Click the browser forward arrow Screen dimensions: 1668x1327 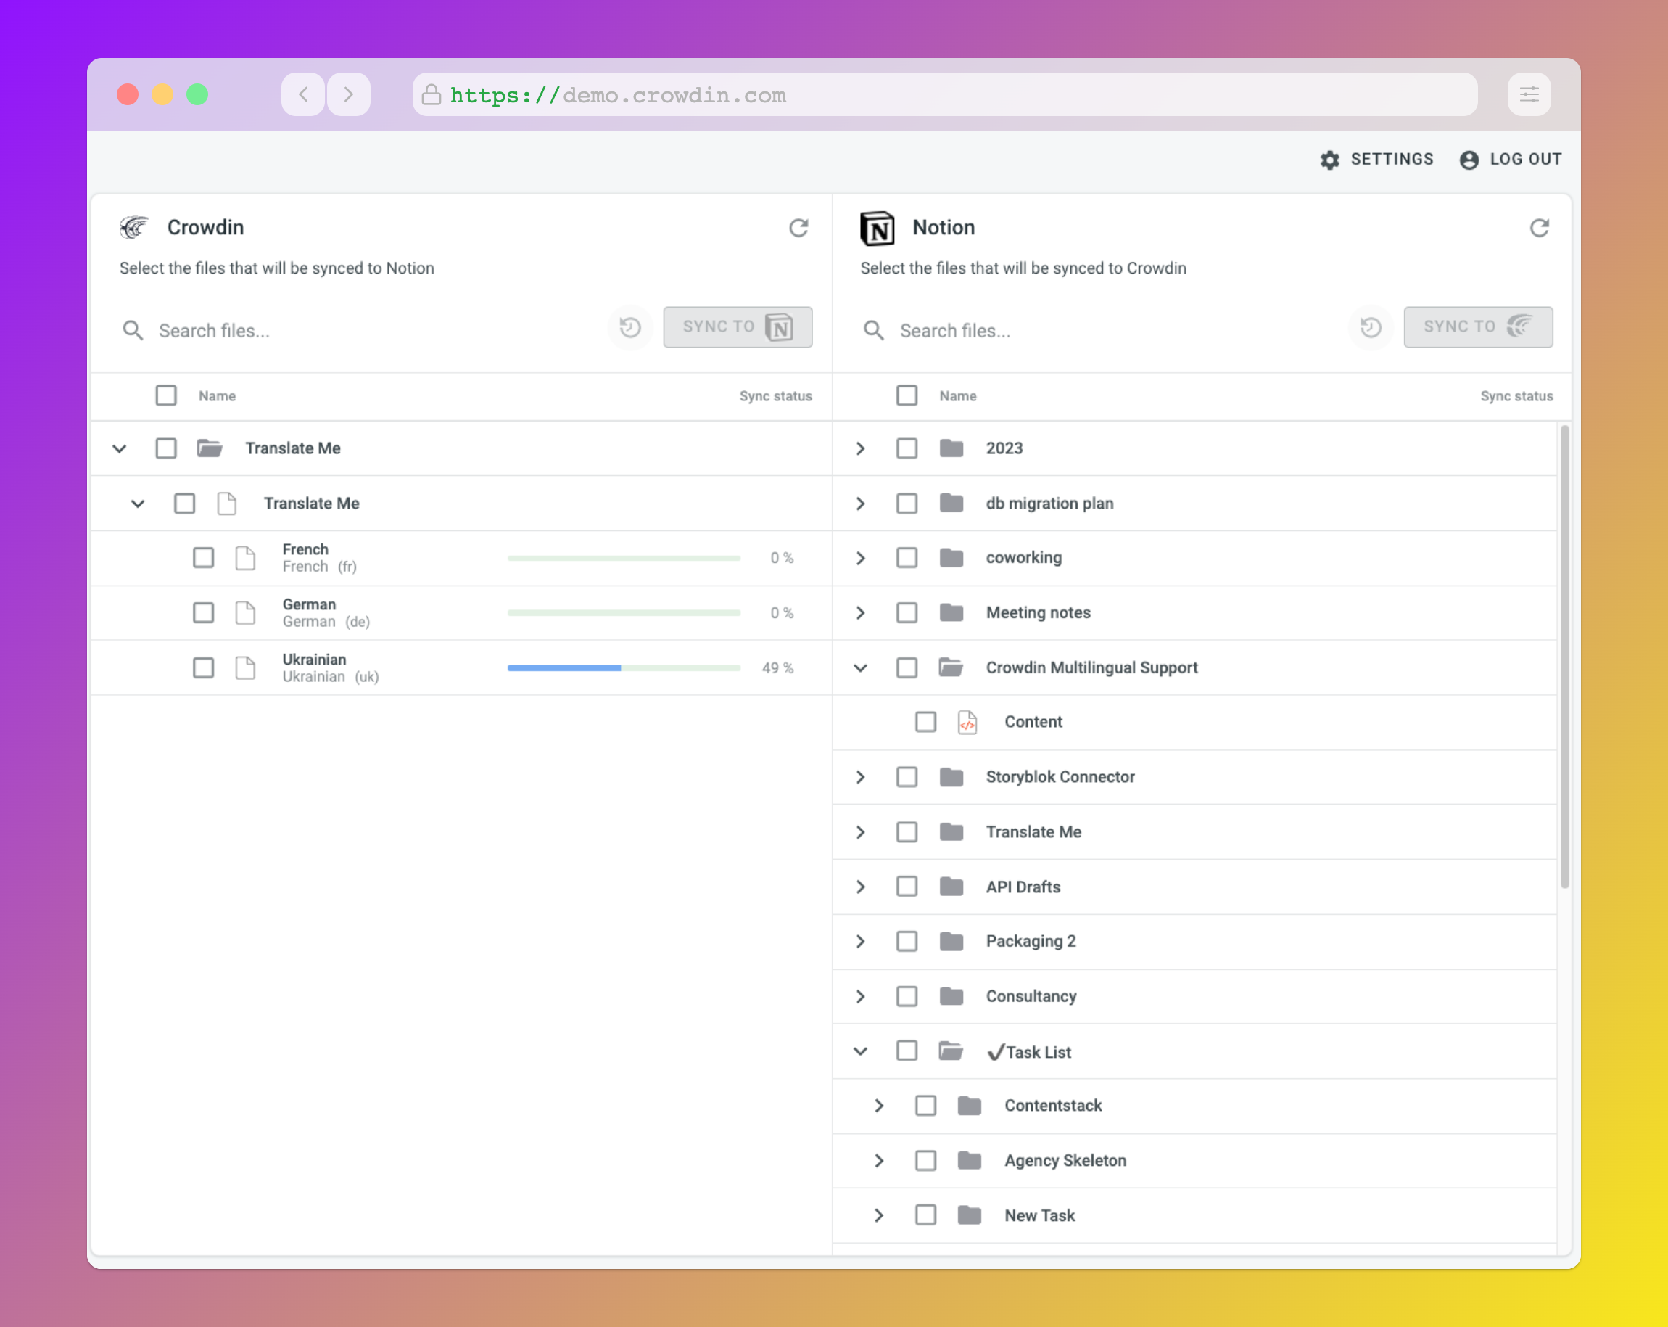(349, 94)
